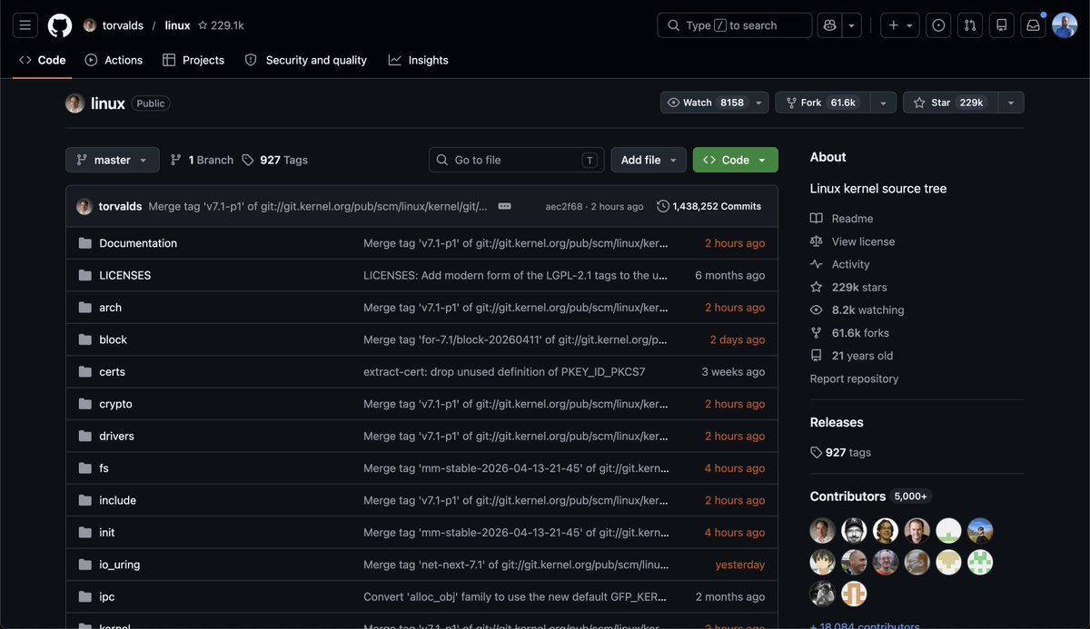1090x629 pixels.
Task: Open repositories icon in header
Action: coord(1002,25)
